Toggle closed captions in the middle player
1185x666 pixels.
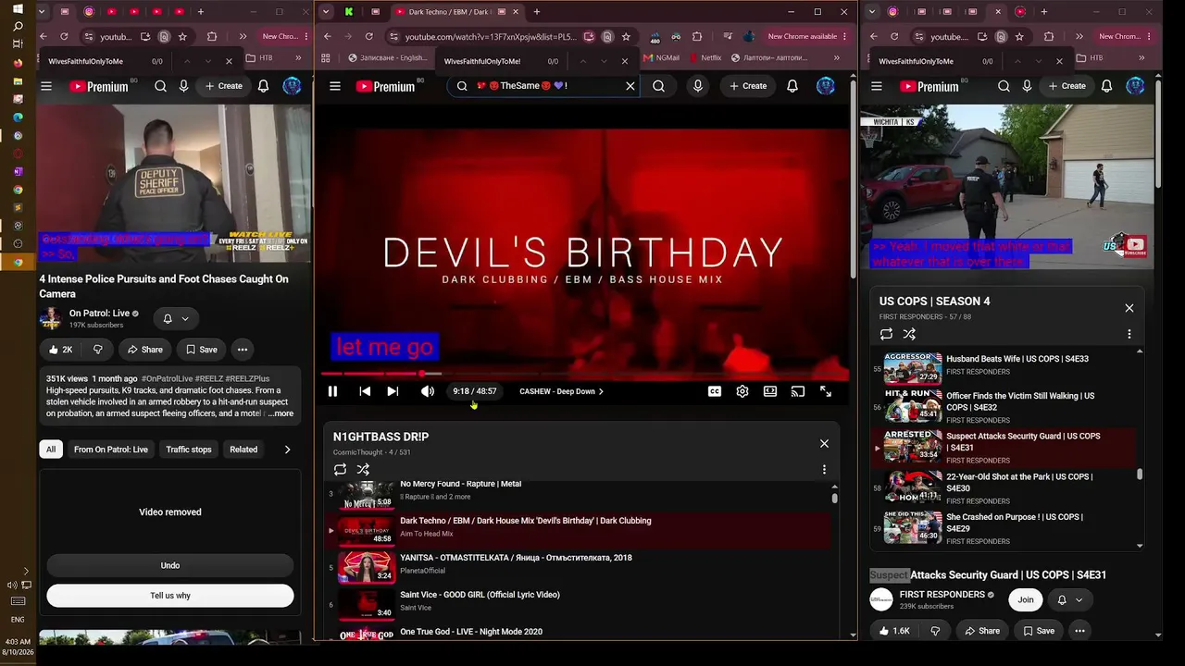click(x=715, y=391)
